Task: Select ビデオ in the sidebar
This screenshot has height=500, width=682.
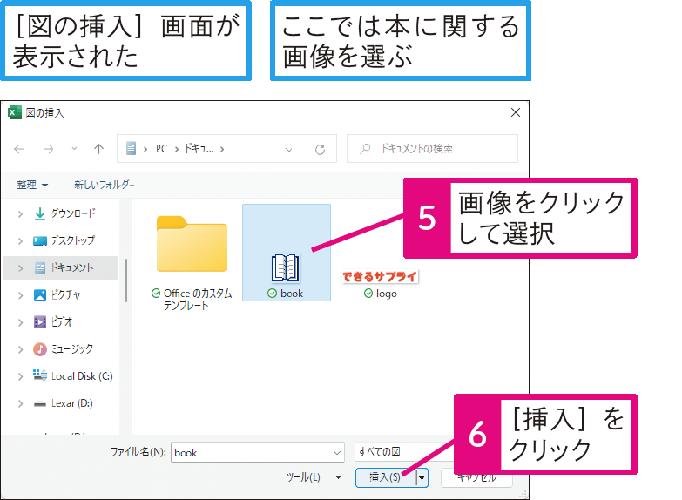Action: [60, 322]
